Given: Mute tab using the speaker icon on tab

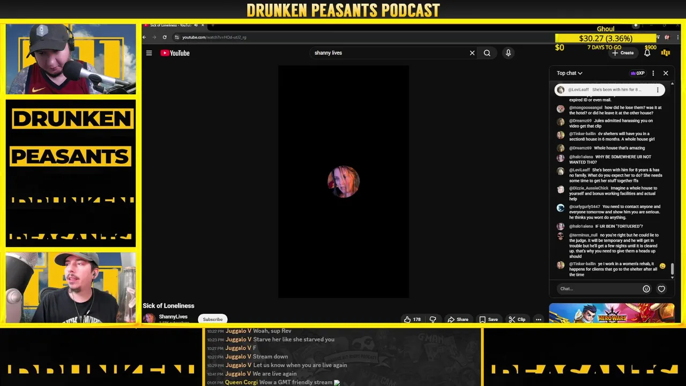Looking at the screenshot, I should 196,25.
